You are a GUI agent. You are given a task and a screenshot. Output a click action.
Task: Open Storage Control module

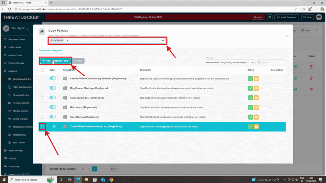click(x=20, y=111)
